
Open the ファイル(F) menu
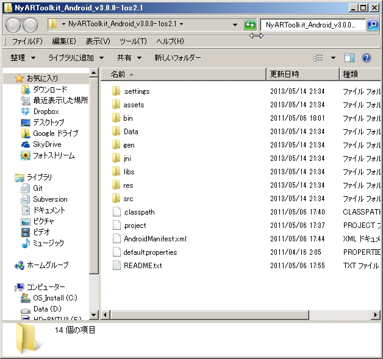tap(27, 41)
